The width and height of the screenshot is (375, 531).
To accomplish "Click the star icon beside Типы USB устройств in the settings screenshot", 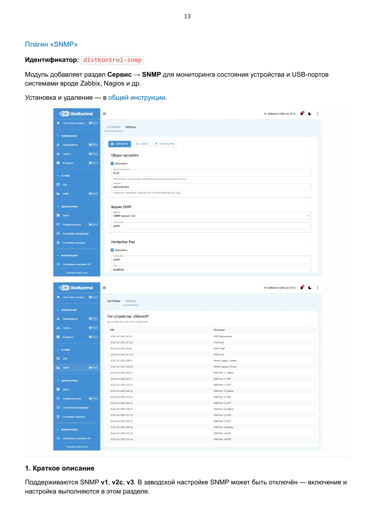I will click(x=58, y=123).
